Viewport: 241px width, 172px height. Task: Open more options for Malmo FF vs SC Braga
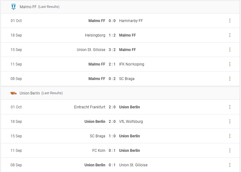(x=230, y=79)
